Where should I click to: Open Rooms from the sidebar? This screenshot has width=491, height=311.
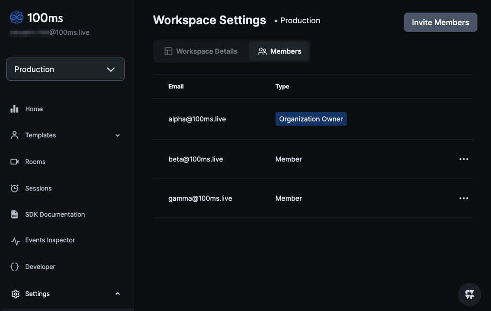[x=35, y=162]
